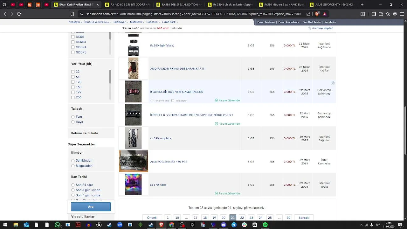The image size is (407, 229).
Task: Reload the page with the refresh icon
Action: pyautogui.click(x=19, y=14)
